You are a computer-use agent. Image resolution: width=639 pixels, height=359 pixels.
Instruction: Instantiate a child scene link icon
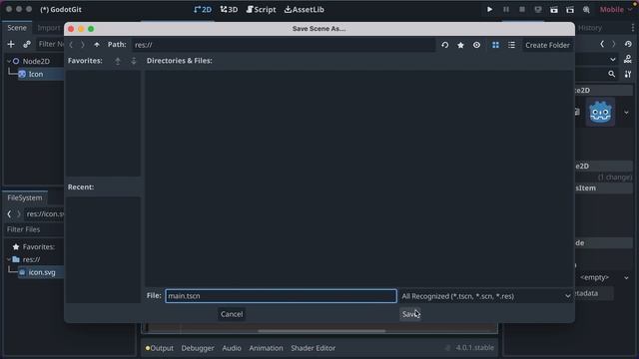[27, 44]
